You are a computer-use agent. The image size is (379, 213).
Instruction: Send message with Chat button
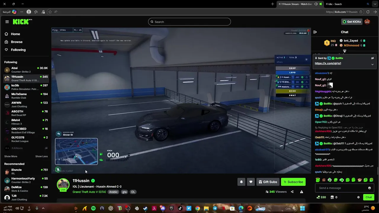coord(369,197)
